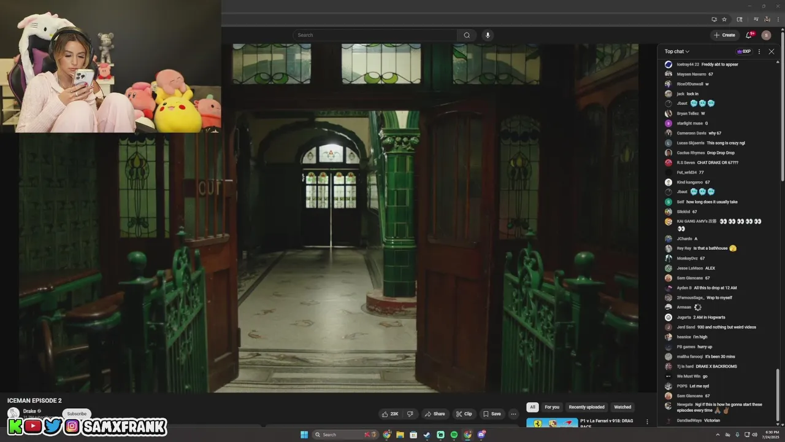Dislike the video
Image resolution: width=785 pixels, height=442 pixels.
410,414
